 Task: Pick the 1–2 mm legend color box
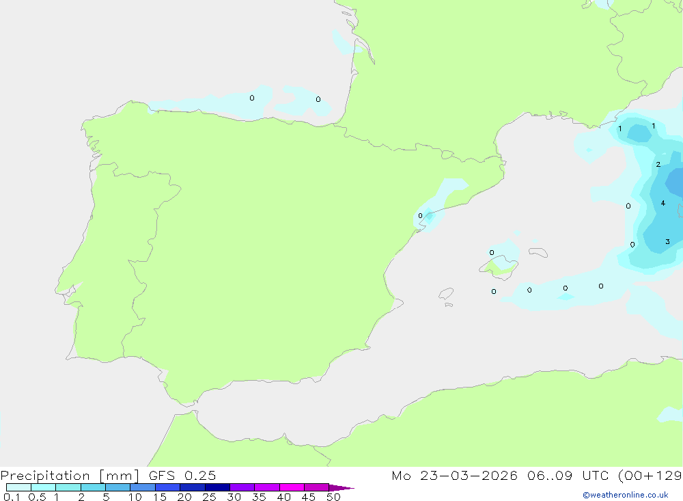click(68, 487)
